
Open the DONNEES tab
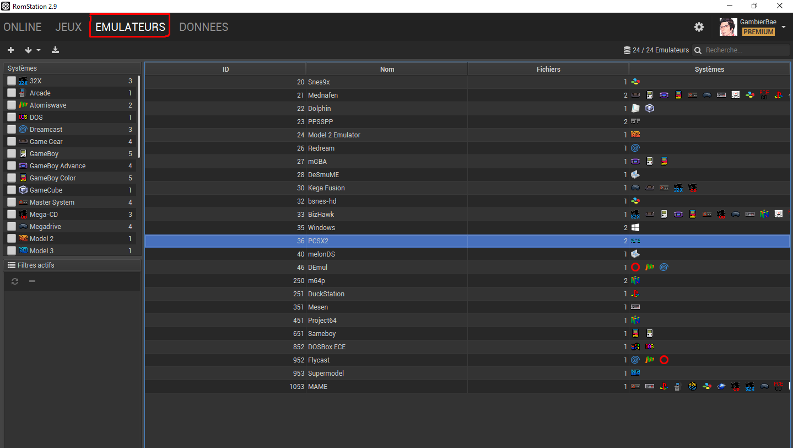(x=203, y=27)
